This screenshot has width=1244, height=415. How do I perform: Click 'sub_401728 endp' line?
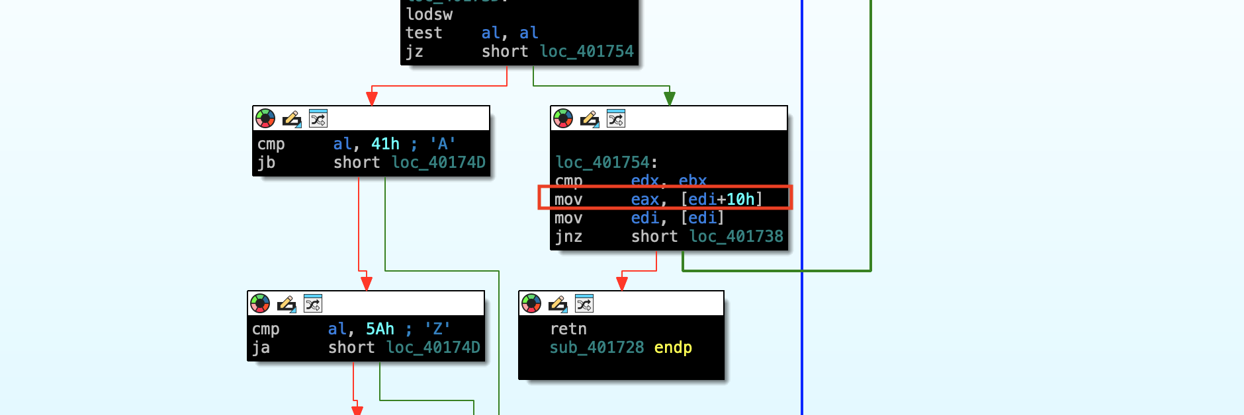point(621,348)
